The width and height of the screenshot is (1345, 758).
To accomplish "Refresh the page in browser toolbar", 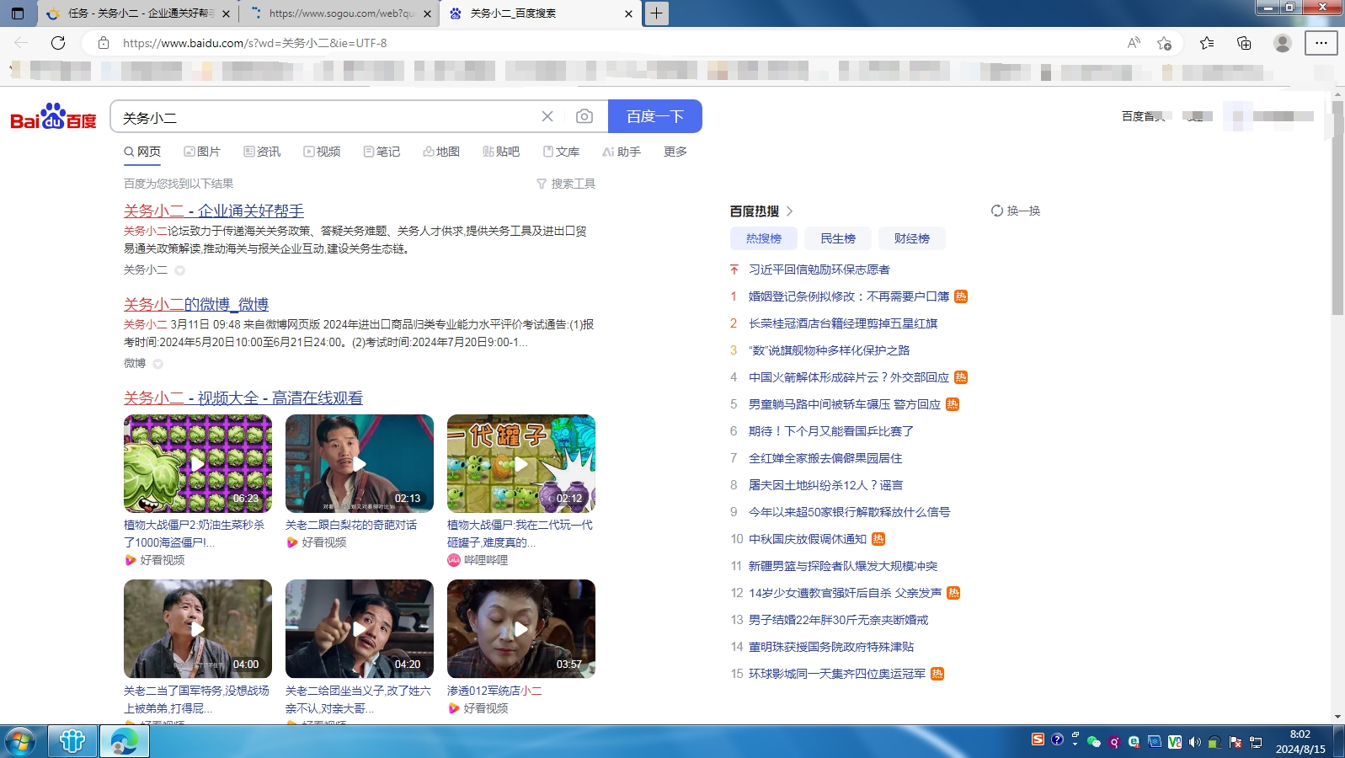I will click(58, 43).
